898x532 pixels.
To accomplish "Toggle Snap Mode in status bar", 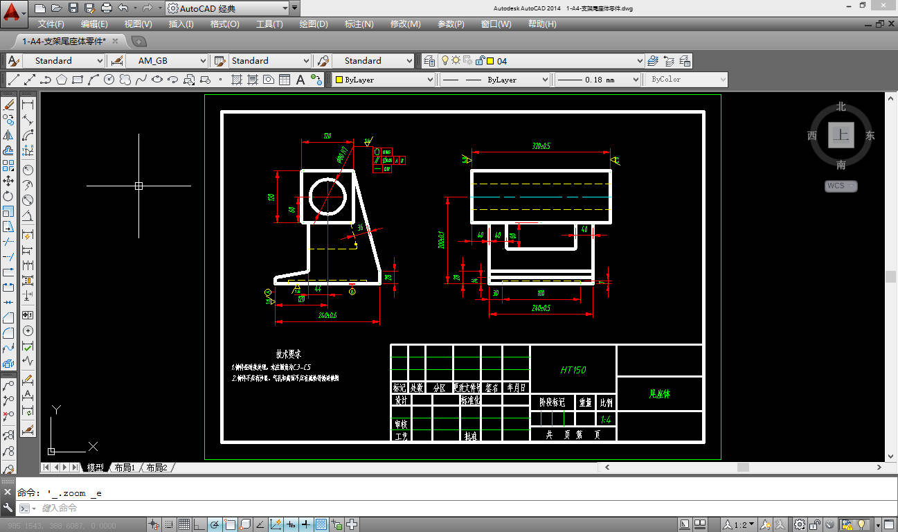I will [170, 524].
